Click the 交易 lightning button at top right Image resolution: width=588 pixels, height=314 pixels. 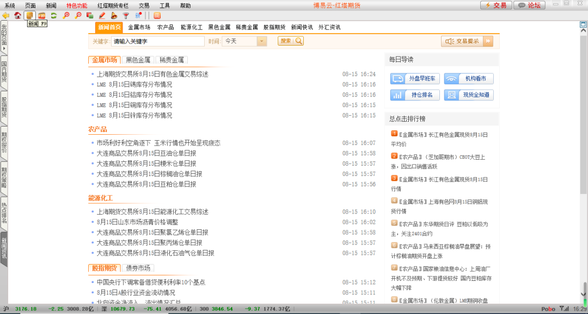496,5
